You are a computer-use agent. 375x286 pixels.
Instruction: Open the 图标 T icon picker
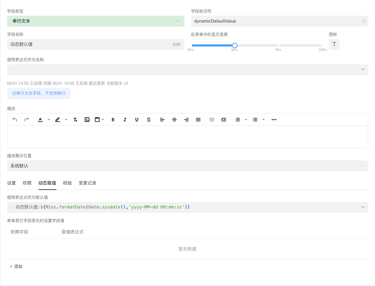click(334, 44)
